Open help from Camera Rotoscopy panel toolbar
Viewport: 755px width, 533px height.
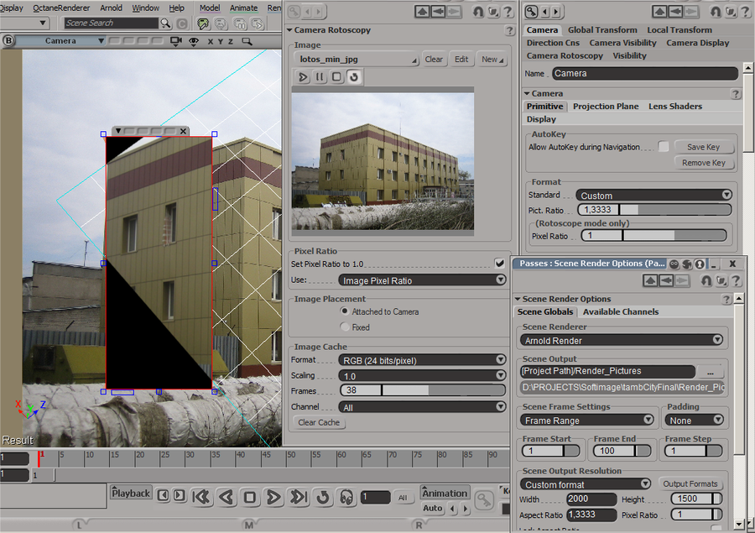pyautogui.click(x=508, y=11)
